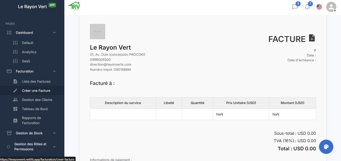
Task: Go to Tableau de Bord
Action: pos(35,109)
